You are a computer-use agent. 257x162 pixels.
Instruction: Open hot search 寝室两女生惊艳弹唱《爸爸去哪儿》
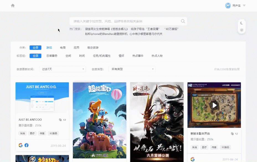[x=106, y=29]
